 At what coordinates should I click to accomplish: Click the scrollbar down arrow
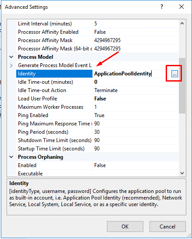tap(182, 173)
